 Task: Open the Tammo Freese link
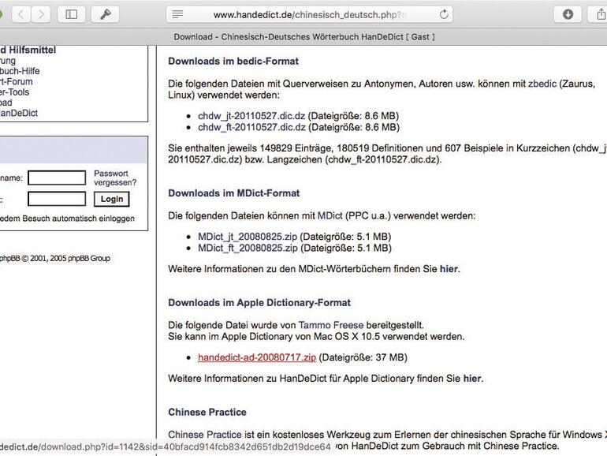click(331, 325)
